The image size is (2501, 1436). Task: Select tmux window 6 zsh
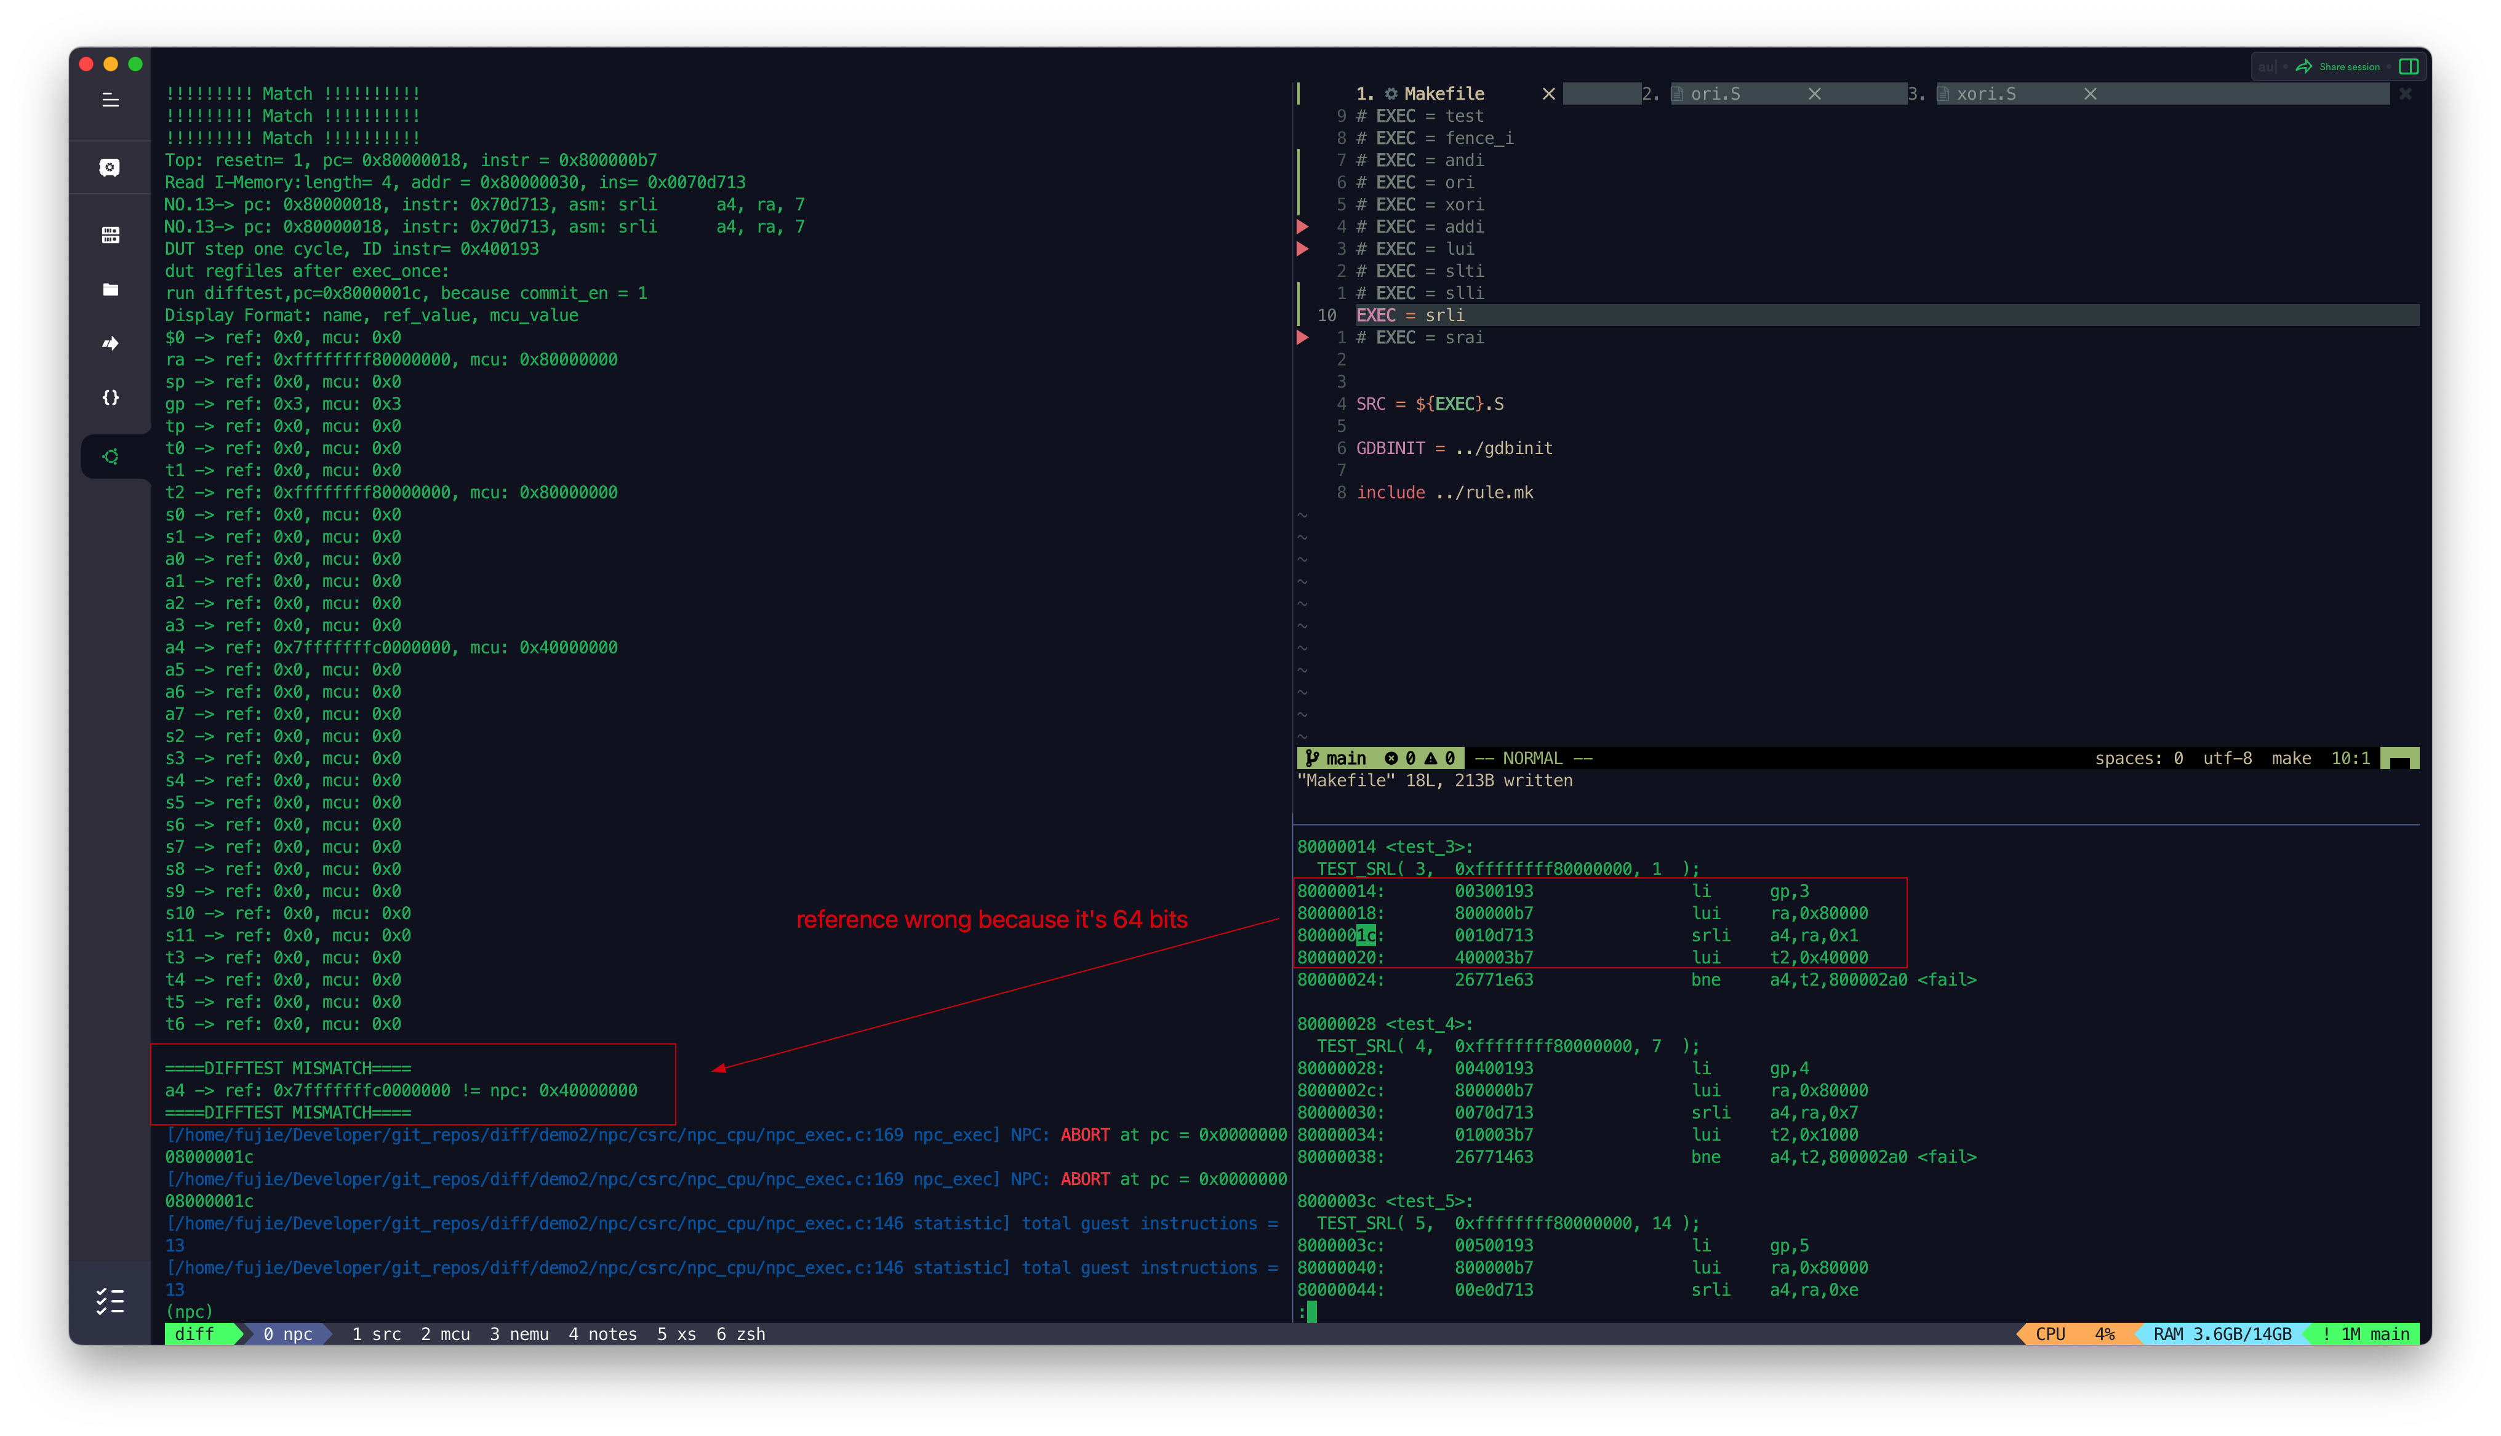(740, 1334)
